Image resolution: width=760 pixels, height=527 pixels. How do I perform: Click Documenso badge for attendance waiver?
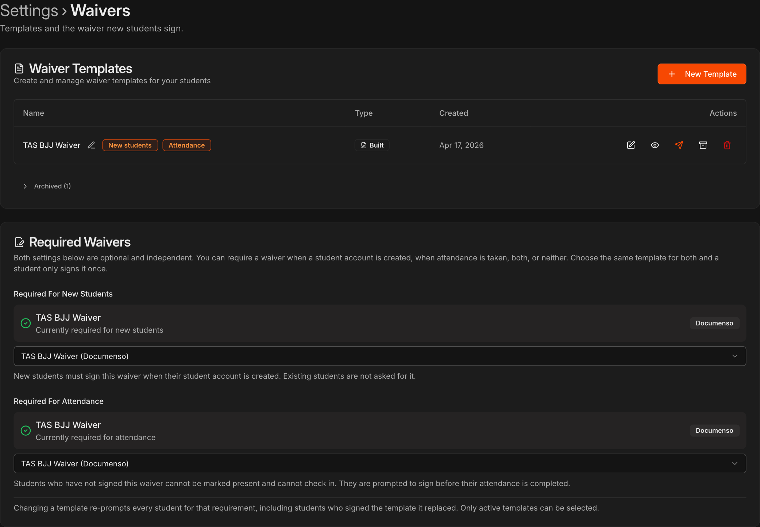tap(714, 431)
